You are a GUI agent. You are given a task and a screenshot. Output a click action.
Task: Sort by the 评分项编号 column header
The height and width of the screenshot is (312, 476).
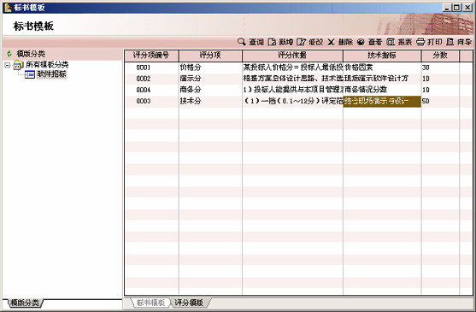[151, 56]
